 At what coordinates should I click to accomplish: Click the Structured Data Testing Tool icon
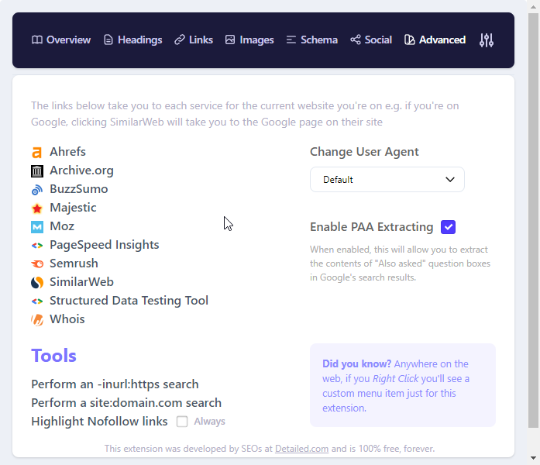click(x=37, y=301)
